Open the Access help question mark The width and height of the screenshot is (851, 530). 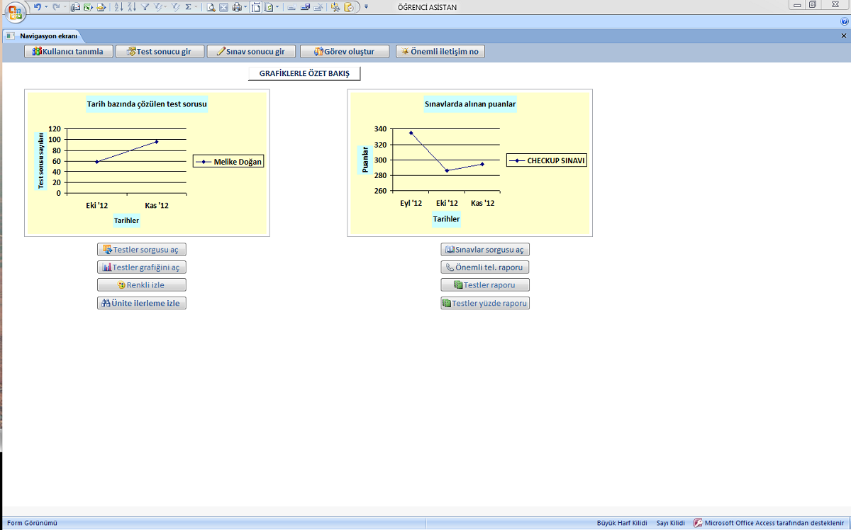pyautogui.click(x=844, y=22)
